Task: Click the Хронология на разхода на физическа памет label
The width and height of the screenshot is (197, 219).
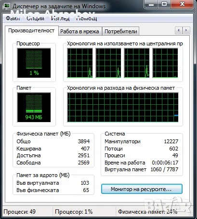Action: [121, 88]
